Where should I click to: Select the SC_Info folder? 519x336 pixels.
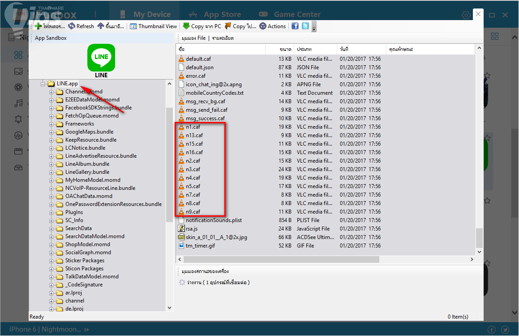click(x=74, y=220)
